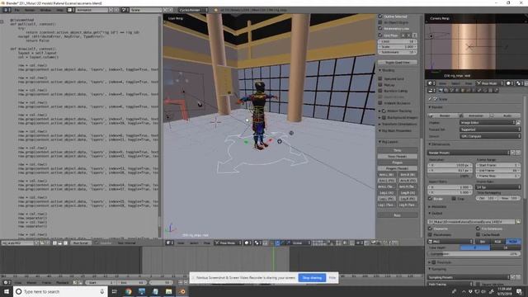Click the lock interface icon beside Image Editor
528x297 pixels.
coord(519,123)
